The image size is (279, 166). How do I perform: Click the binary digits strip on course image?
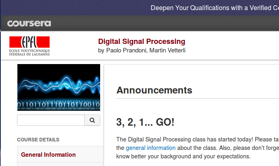point(59,104)
